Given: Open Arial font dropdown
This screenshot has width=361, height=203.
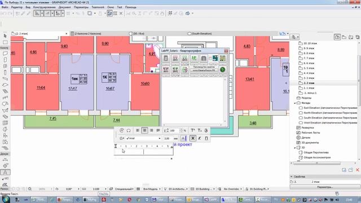Looking at the screenshot, I should pyautogui.click(x=143, y=138).
